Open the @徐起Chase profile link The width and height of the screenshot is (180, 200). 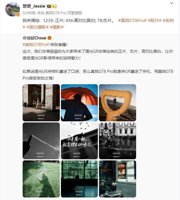[x=34, y=38]
